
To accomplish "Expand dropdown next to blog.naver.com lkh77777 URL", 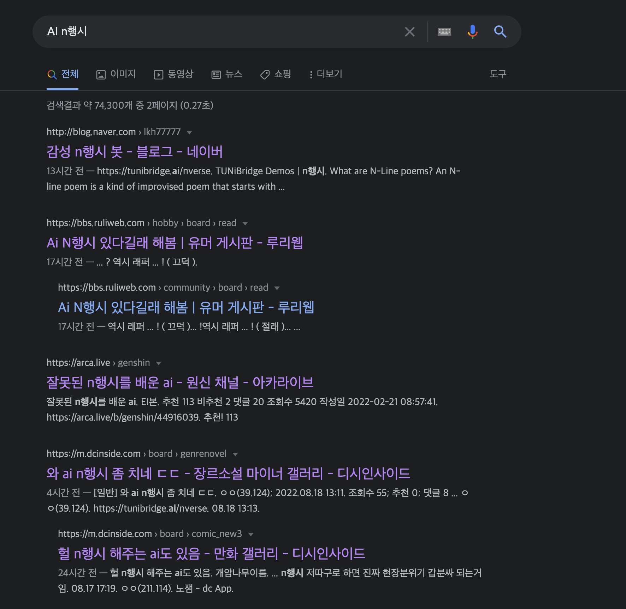I will (x=189, y=132).
